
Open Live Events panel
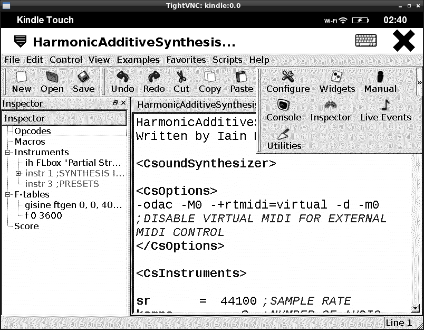(x=386, y=111)
